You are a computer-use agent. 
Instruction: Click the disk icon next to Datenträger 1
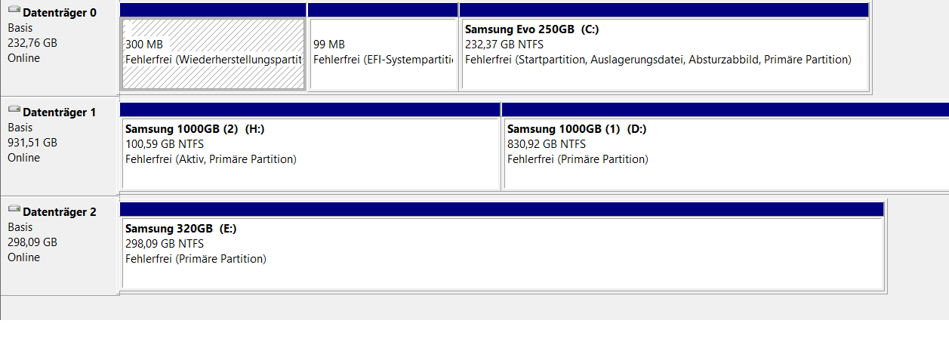(x=14, y=112)
